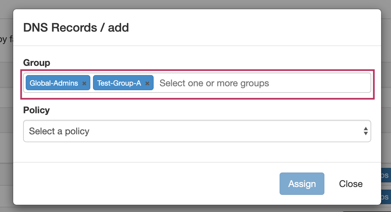
Task: Remove the Global-Admins group tag
Action: (x=84, y=83)
